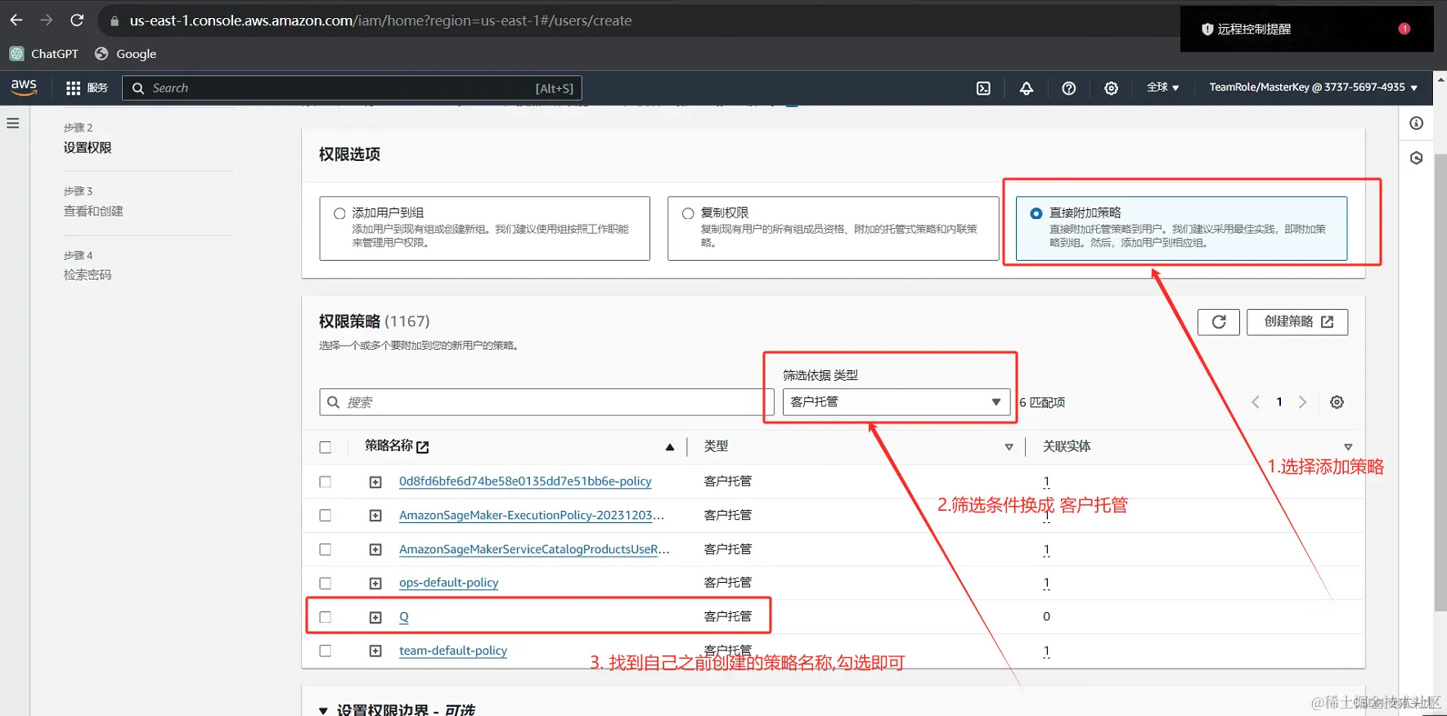Go to step 查看和创建 in the wizard

point(93,211)
